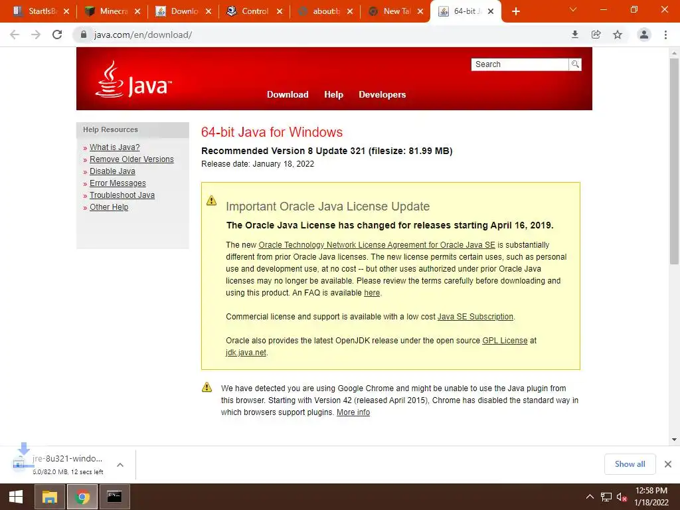This screenshot has width=680, height=510.
Task: Open the Disable Java link
Action: (x=112, y=171)
